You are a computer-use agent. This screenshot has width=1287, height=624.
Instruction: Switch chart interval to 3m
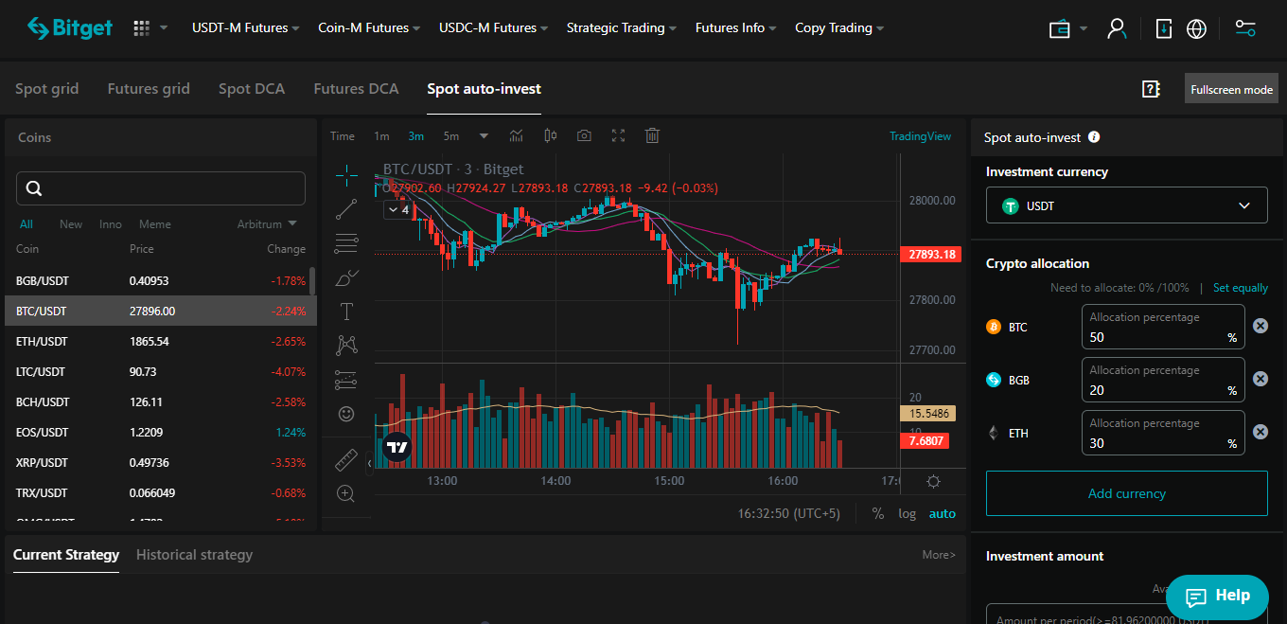pos(416,136)
